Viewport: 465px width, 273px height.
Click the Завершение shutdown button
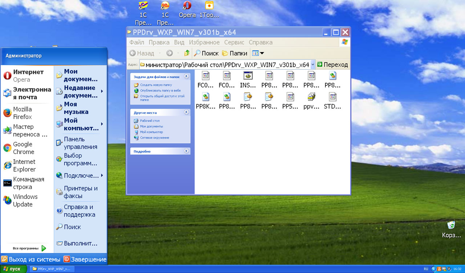[85, 259]
